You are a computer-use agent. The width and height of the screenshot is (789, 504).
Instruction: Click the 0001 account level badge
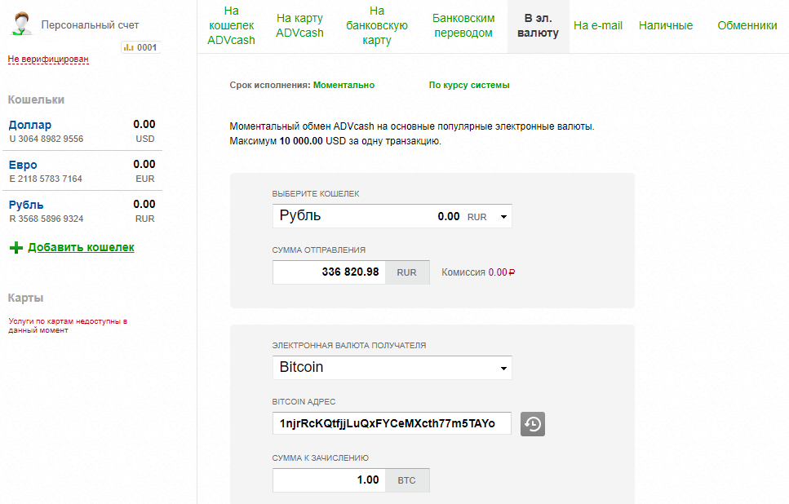140,47
